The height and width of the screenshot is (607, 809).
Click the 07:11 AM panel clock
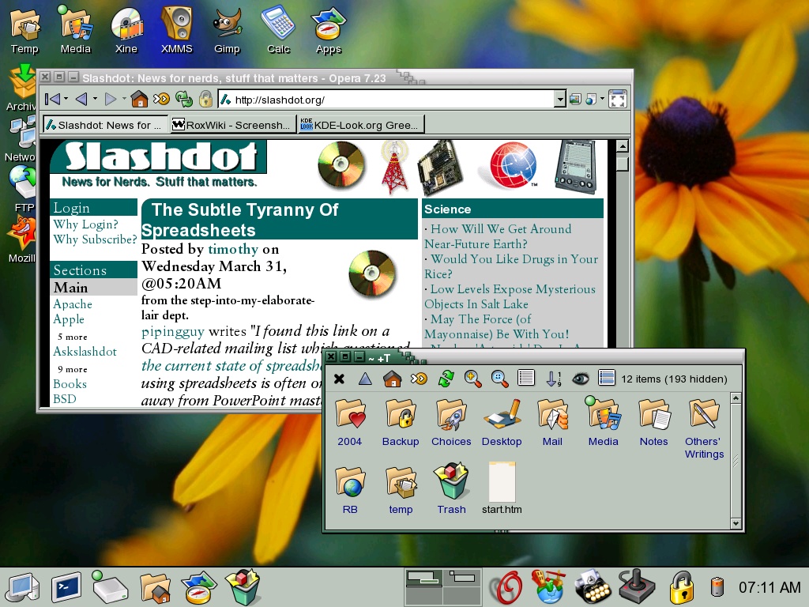(769, 587)
